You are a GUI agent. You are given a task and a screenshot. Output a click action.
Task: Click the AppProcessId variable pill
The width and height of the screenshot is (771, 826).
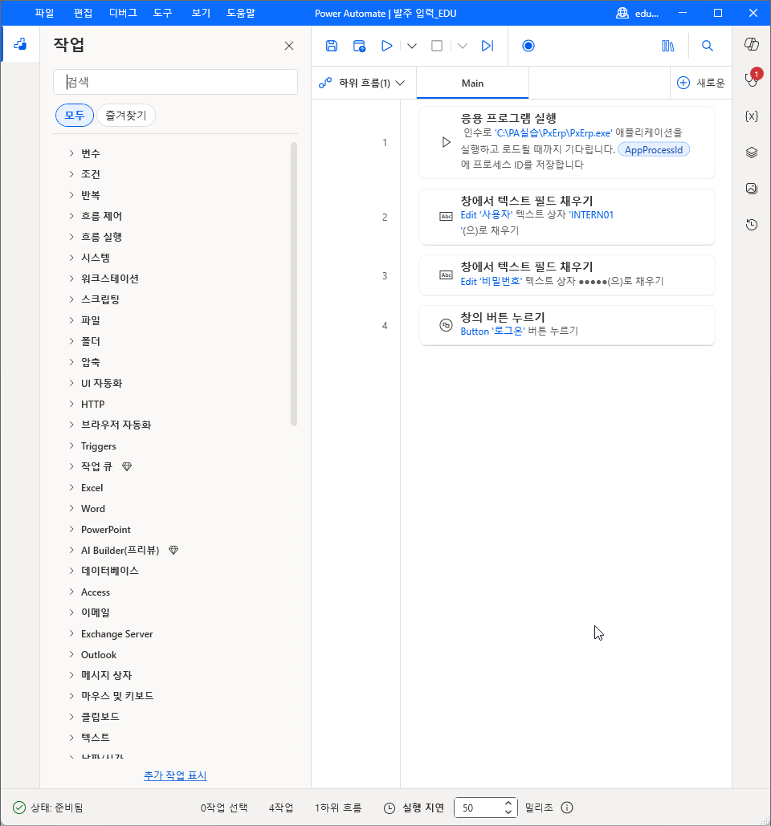click(x=654, y=150)
